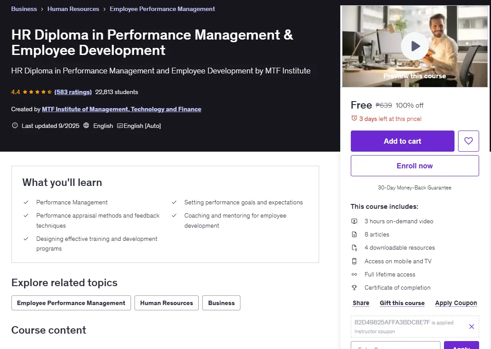Viewport: 491px width, 349px height.
Task: Click the chevron after Business breadcrumb
Action: coord(42,9)
